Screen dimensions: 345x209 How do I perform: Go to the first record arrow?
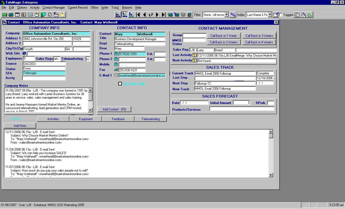(x=138, y=15)
